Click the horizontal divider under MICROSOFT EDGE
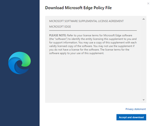 coord(93,31)
